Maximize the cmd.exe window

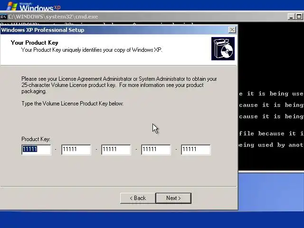point(299,17)
